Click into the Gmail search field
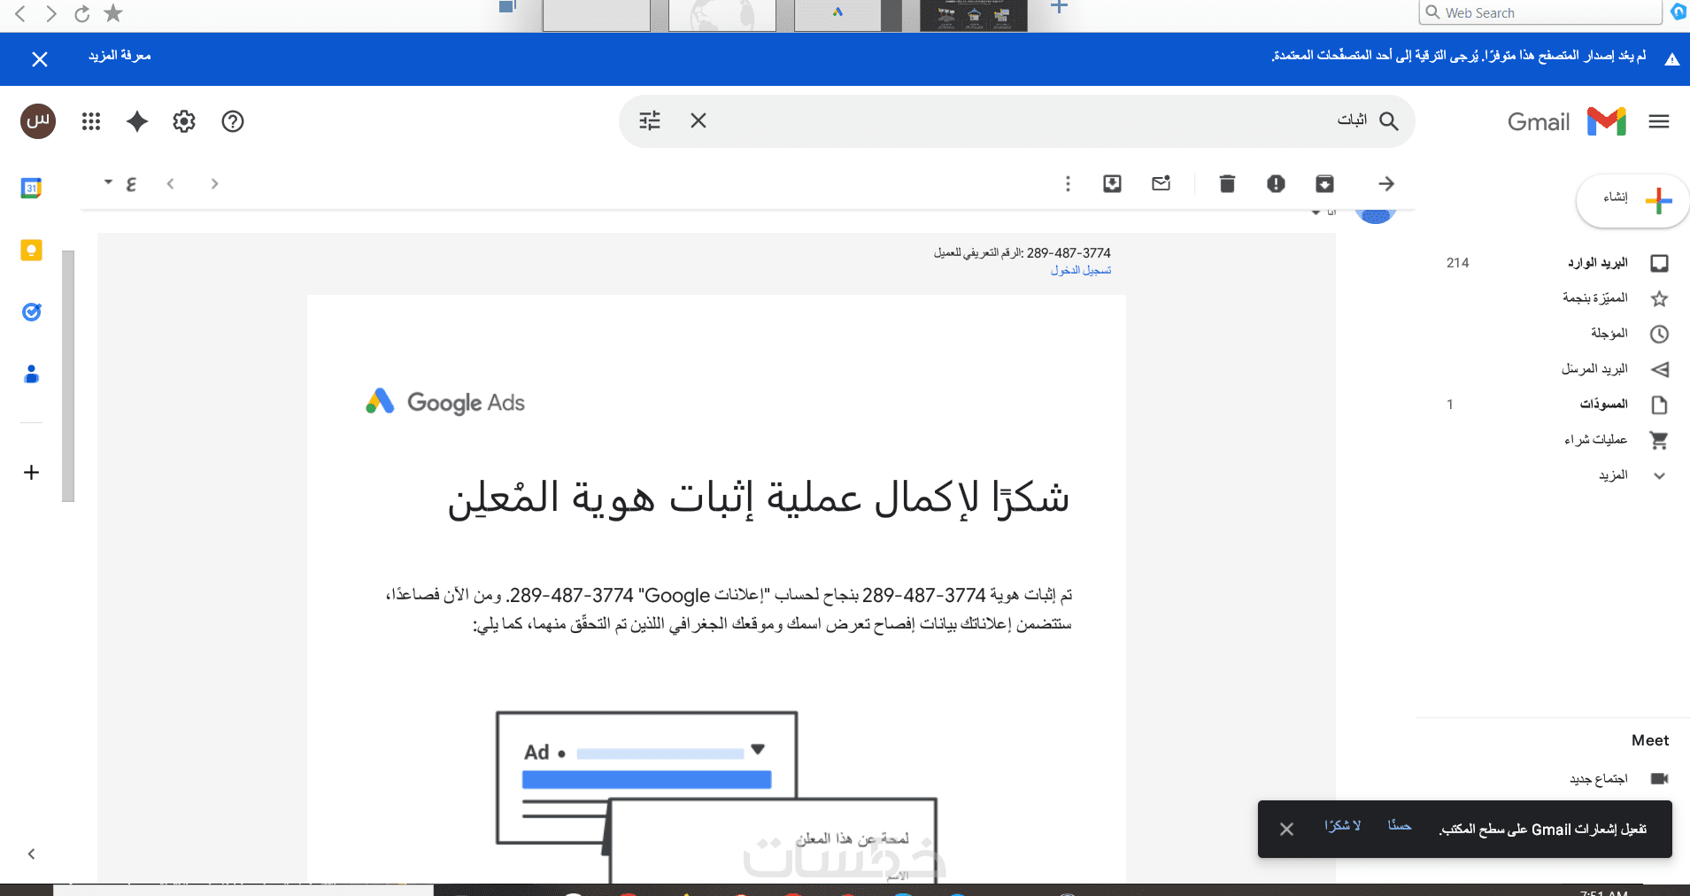Image resolution: width=1690 pixels, height=896 pixels. (x=1018, y=120)
